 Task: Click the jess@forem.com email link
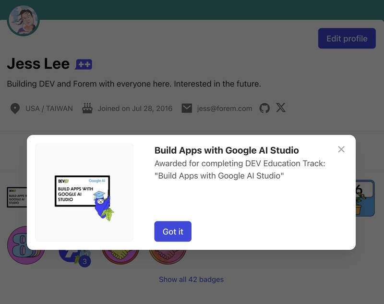224,109
